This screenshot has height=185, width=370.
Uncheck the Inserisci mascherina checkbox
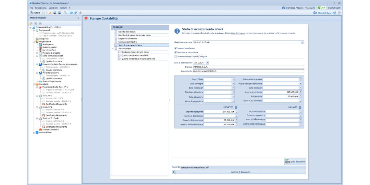coord(175,48)
